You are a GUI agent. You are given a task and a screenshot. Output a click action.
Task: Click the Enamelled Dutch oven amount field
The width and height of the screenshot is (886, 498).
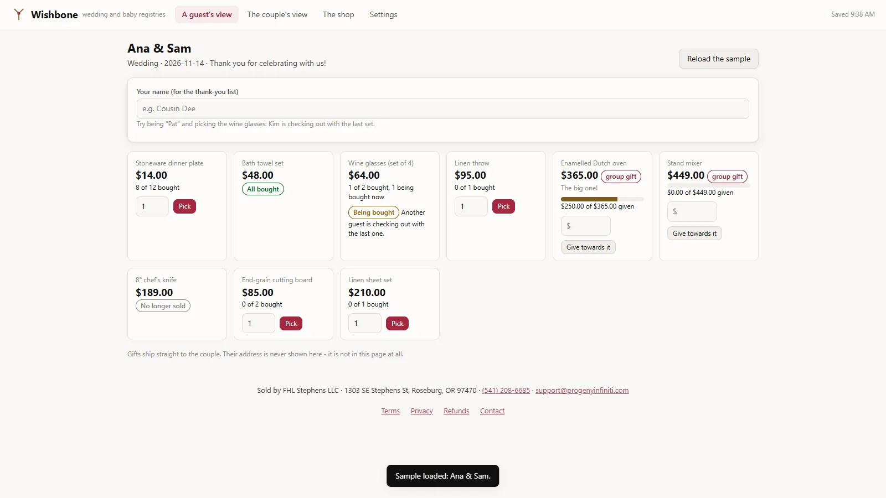pyautogui.click(x=586, y=226)
